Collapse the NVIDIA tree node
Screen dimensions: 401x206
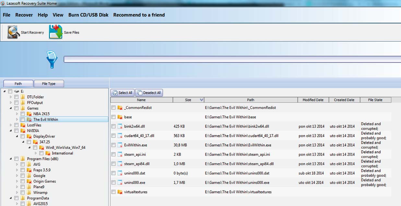[11, 131]
